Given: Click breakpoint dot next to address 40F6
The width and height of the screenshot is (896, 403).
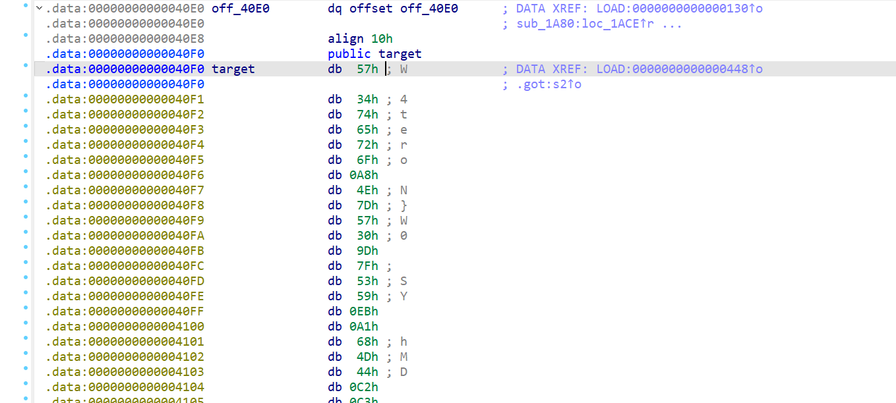Looking at the screenshot, I should 26,172.
